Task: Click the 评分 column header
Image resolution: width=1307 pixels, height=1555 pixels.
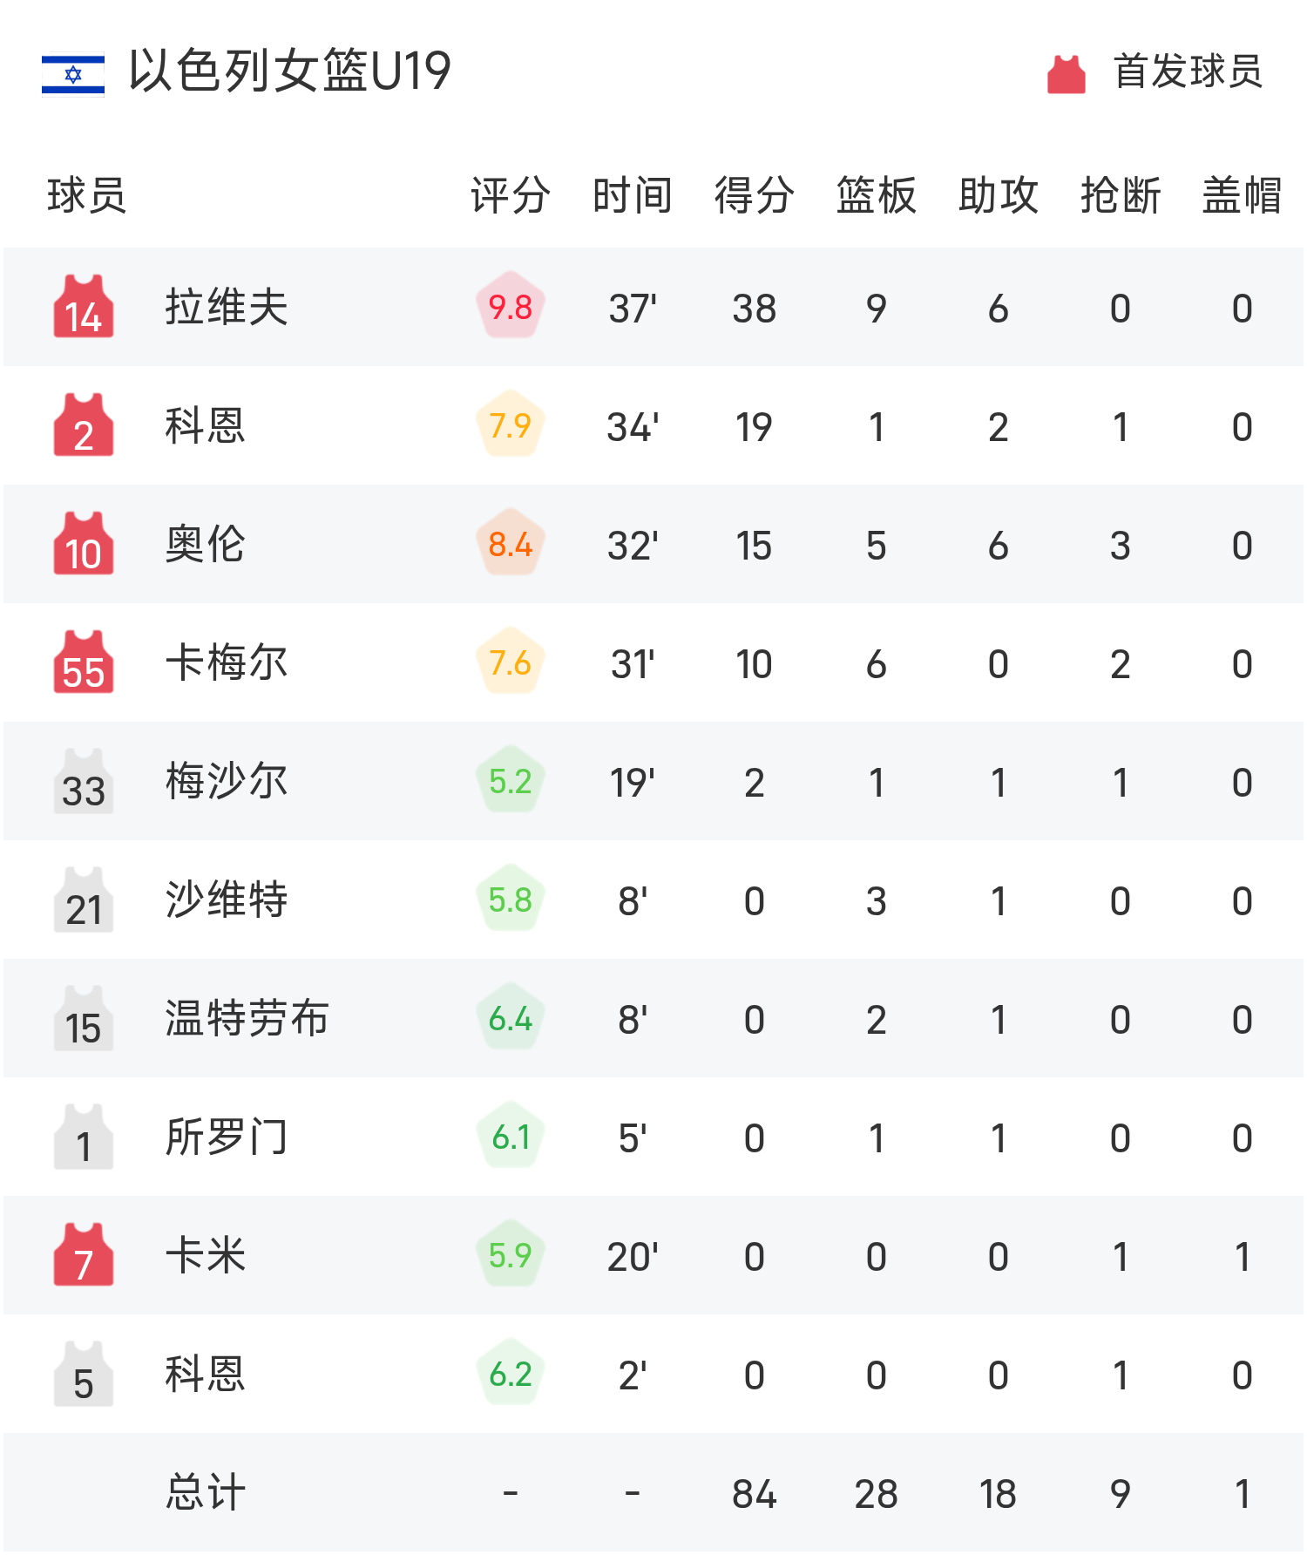Action: pos(511,194)
